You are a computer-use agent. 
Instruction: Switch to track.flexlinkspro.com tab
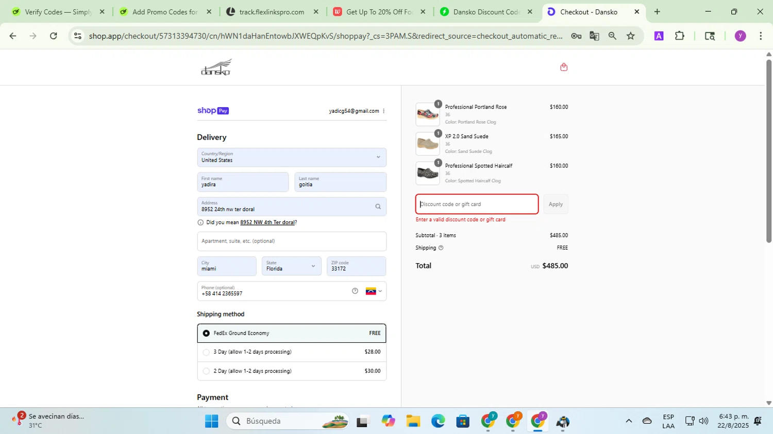(272, 12)
